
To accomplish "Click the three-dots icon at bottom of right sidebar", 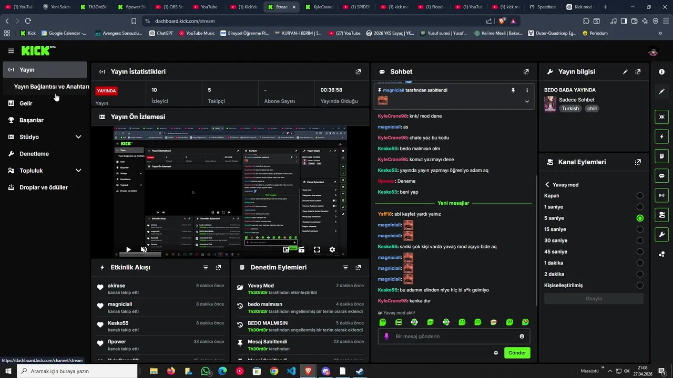I will [x=661, y=254].
